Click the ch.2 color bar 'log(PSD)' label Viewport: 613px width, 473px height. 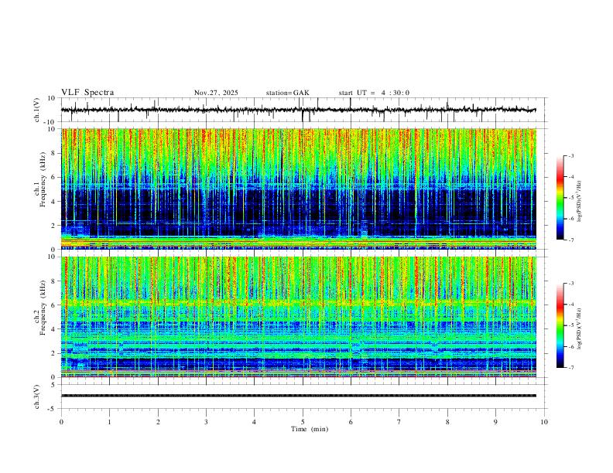click(580, 329)
